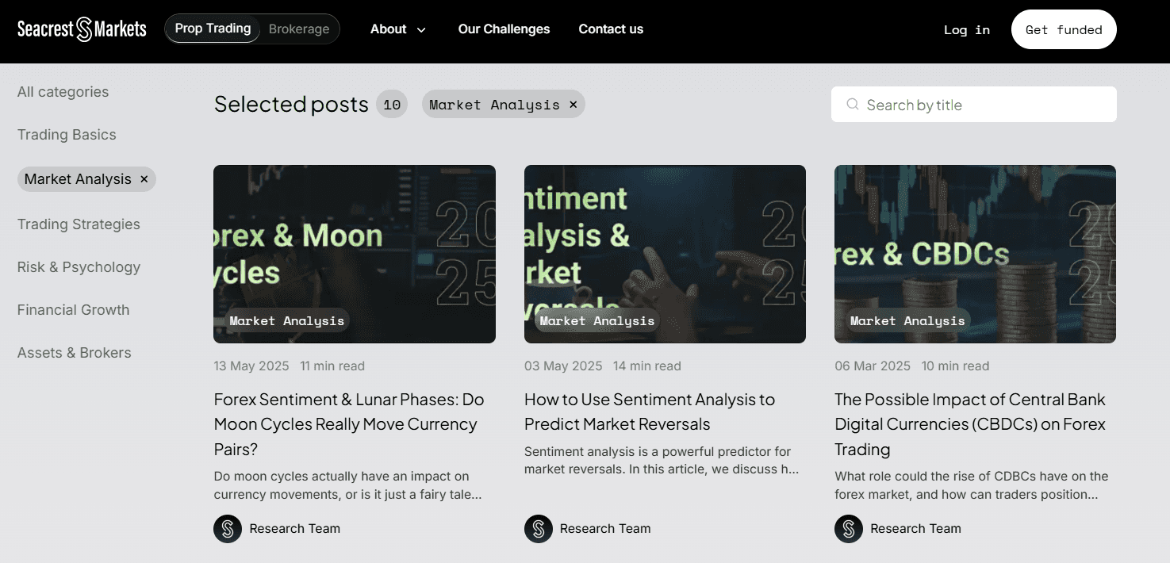
Task: Open How to Use Sentiment Analysis article title
Action: point(649,412)
